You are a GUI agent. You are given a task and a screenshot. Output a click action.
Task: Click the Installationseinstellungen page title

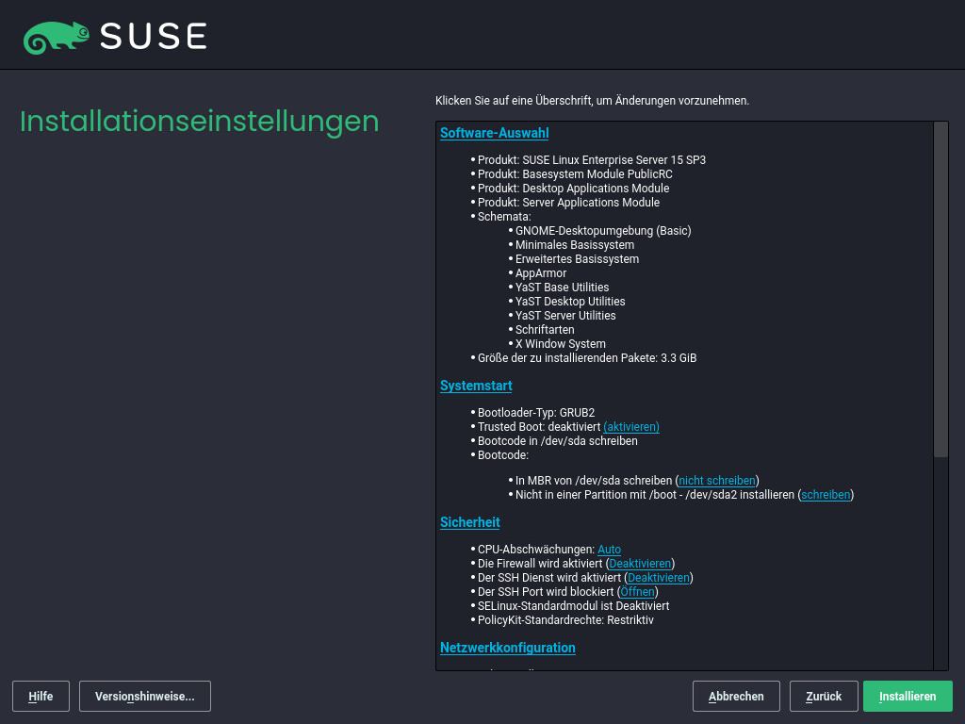200,122
